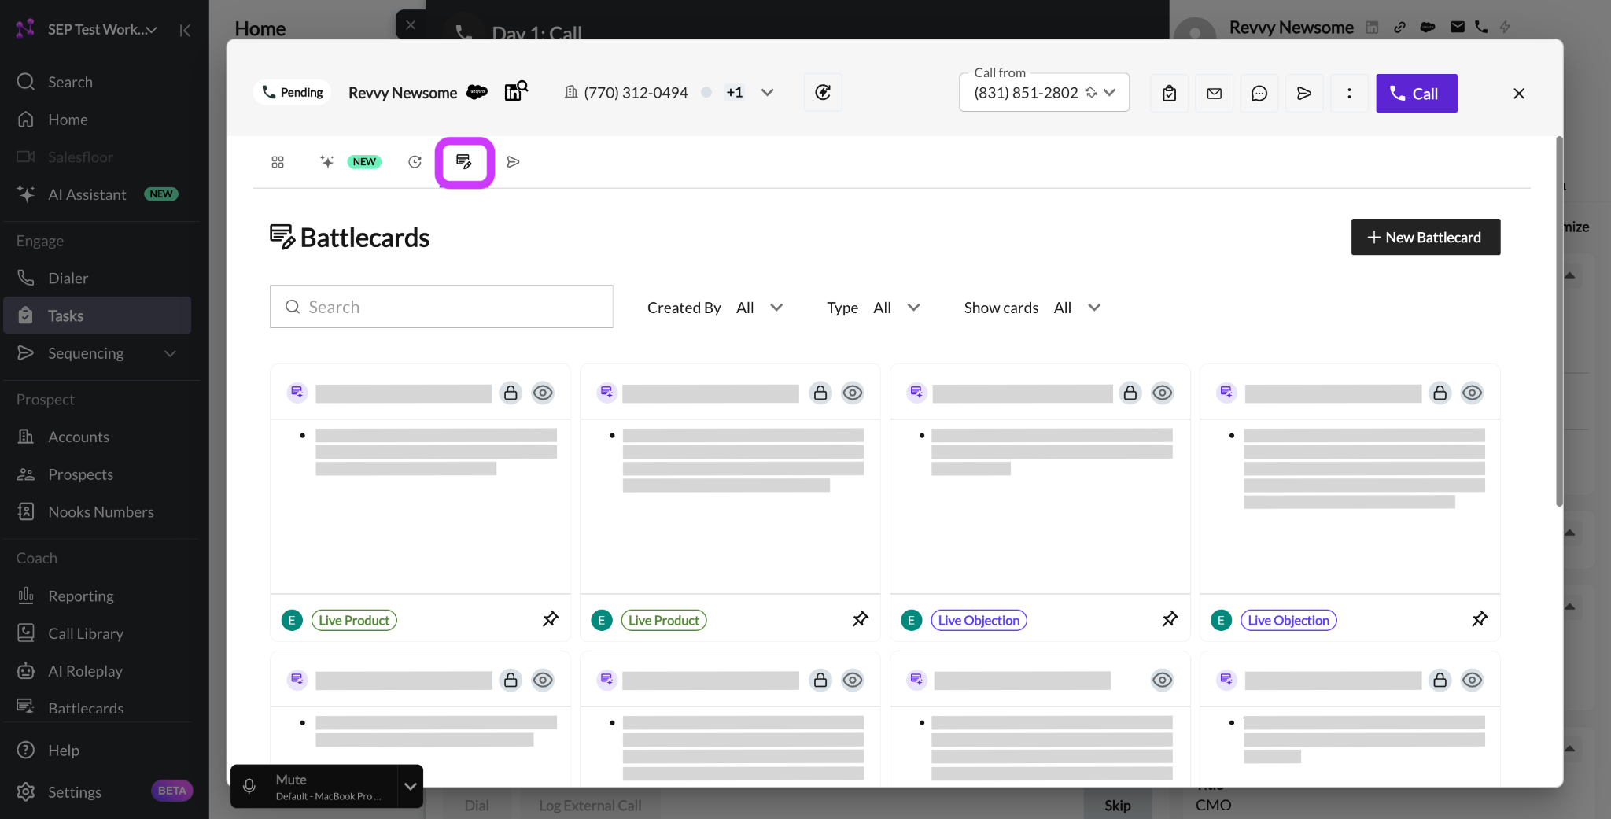Focus the Battlecards search field

pyautogui.click(x=441, y=307)
